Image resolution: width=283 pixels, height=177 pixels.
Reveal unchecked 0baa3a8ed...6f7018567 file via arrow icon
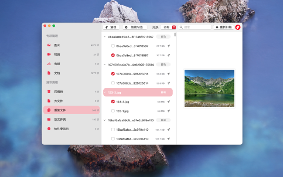pos(168,46)
